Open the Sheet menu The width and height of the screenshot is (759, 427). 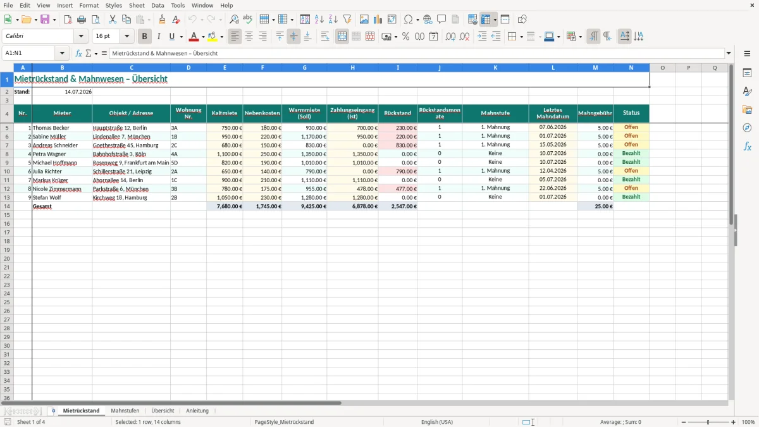coord(137,5)
